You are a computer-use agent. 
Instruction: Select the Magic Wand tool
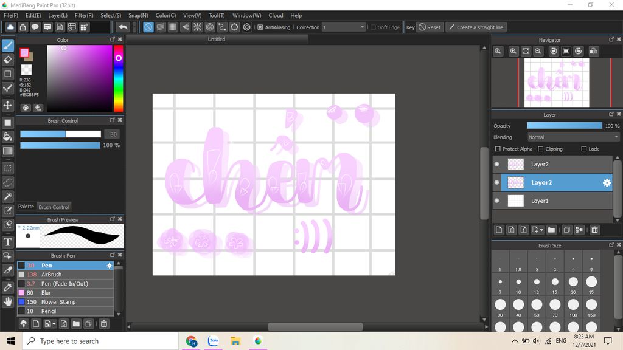(7, 196)
